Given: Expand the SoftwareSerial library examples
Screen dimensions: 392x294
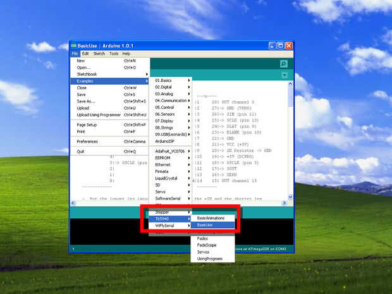Looking at the screenshot, I should [171, 199].
